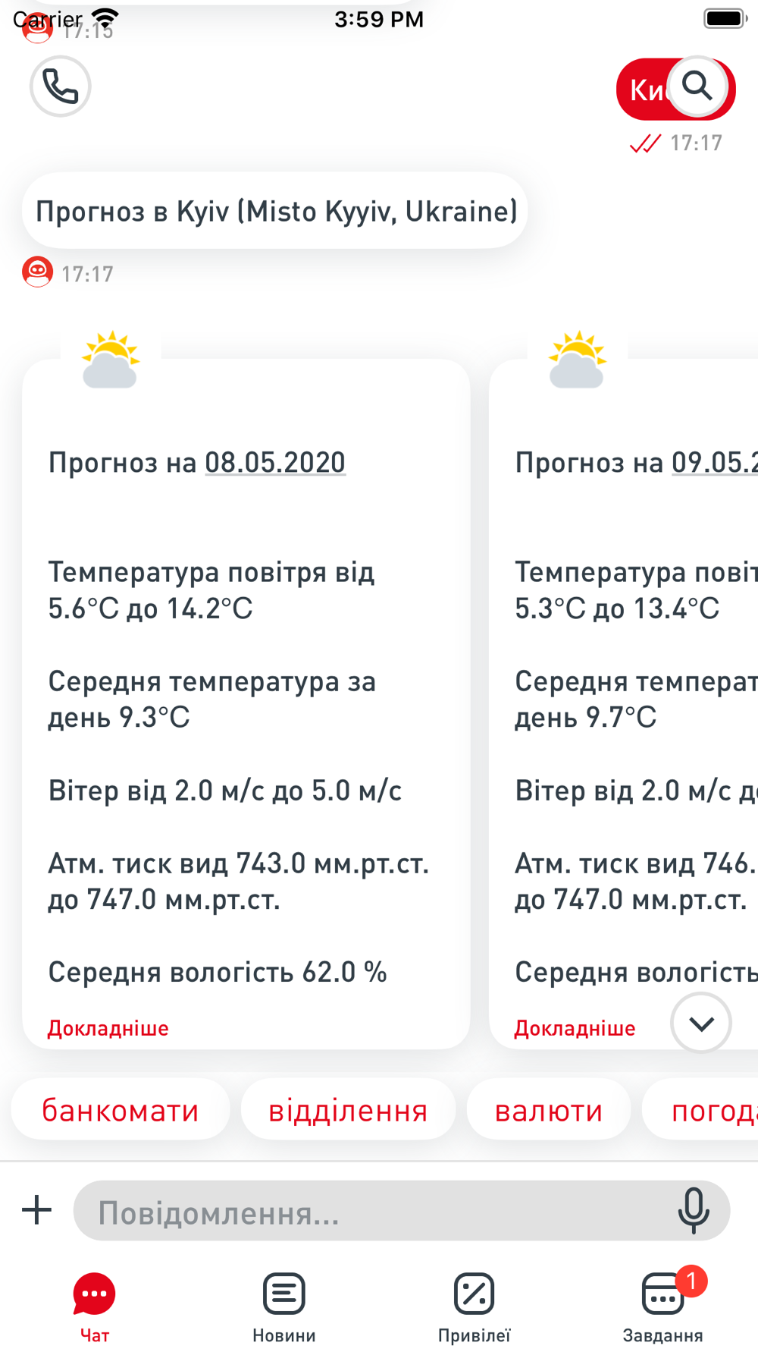Choose the погода quick reply
The width and height of the screenshot is (758, 1349).
(x=701, y=1110)
